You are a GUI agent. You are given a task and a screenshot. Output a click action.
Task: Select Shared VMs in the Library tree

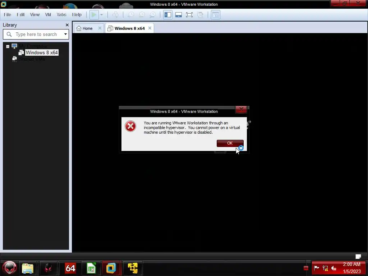(x=32, y=59)
